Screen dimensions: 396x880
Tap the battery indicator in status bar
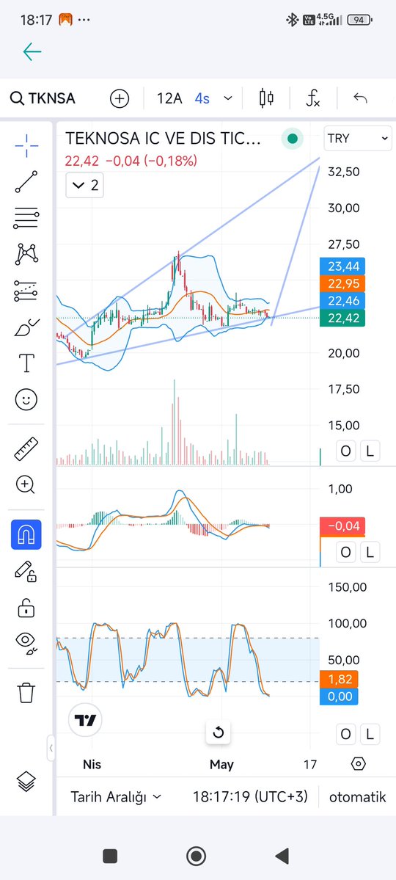point(360,20)
